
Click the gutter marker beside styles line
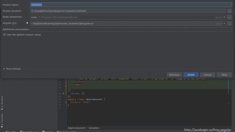click(x=64, y=93)
